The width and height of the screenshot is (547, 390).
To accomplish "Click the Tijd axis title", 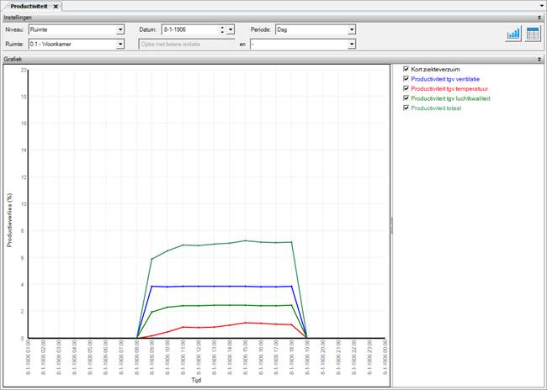I will coord(196,380).
